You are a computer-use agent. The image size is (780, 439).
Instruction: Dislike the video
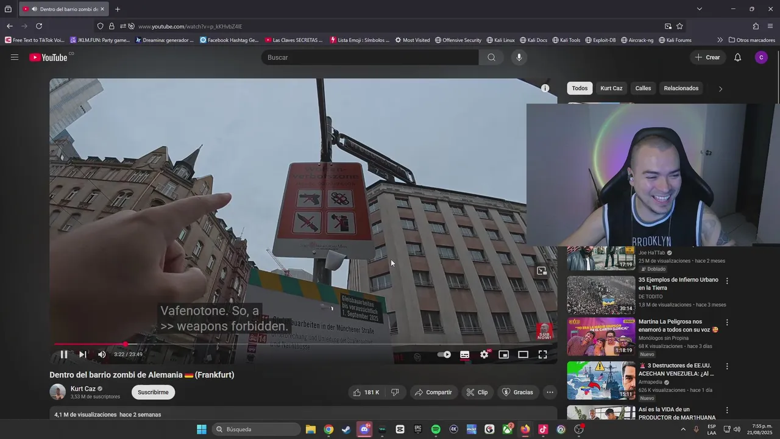395,392
